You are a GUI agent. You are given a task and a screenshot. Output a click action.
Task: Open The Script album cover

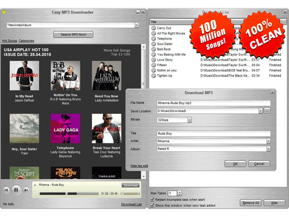pyautogui.click(x=25, y=173)
